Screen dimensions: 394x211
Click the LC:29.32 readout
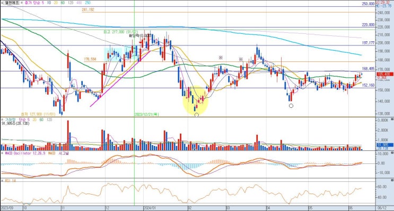coord(383,2)
